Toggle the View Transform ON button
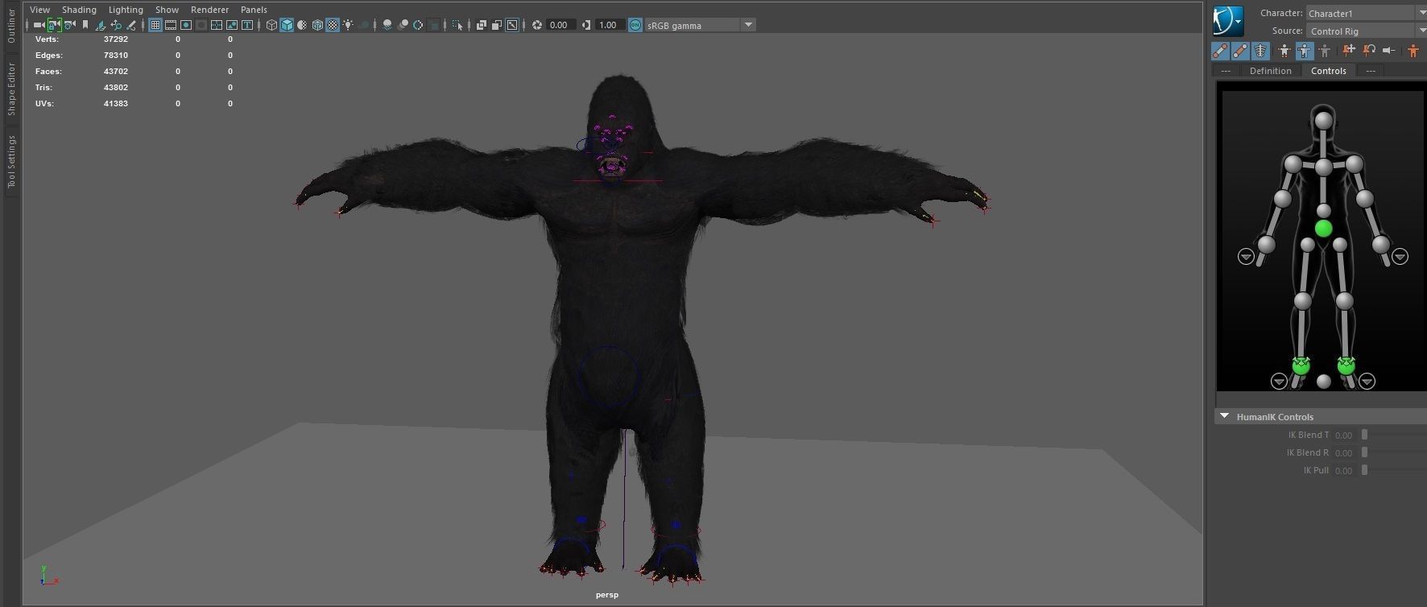Viewport: 1427px width, 607px height. click(635, 25)
